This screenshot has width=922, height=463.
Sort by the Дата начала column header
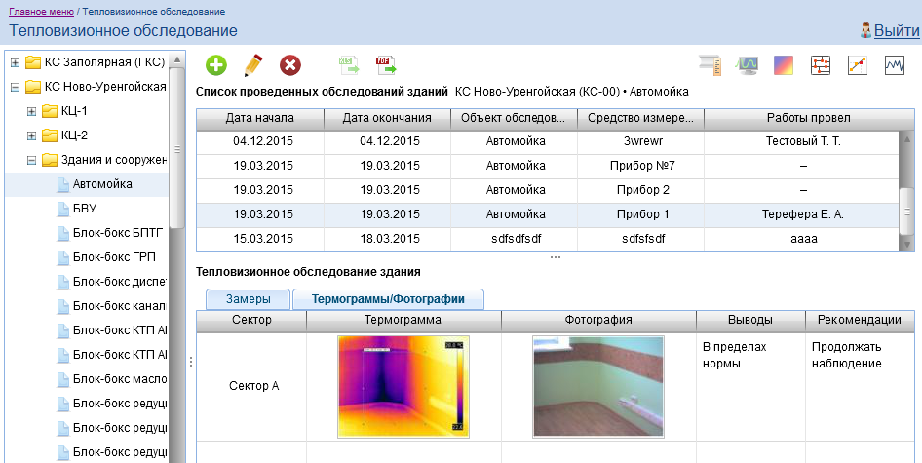click(260, 118)
